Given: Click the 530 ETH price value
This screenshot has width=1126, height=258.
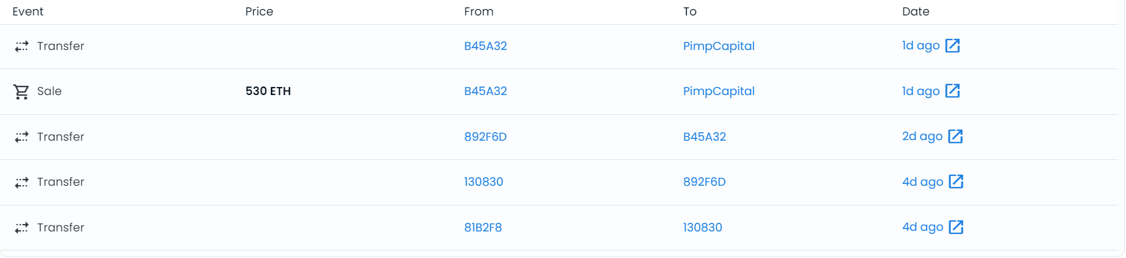Looking at the screenshot, I should point(268,91).
